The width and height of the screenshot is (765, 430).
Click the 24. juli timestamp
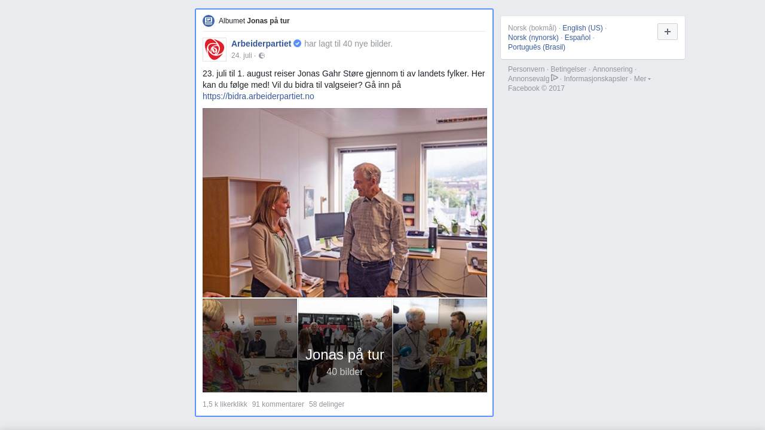(x=241, y=56)
